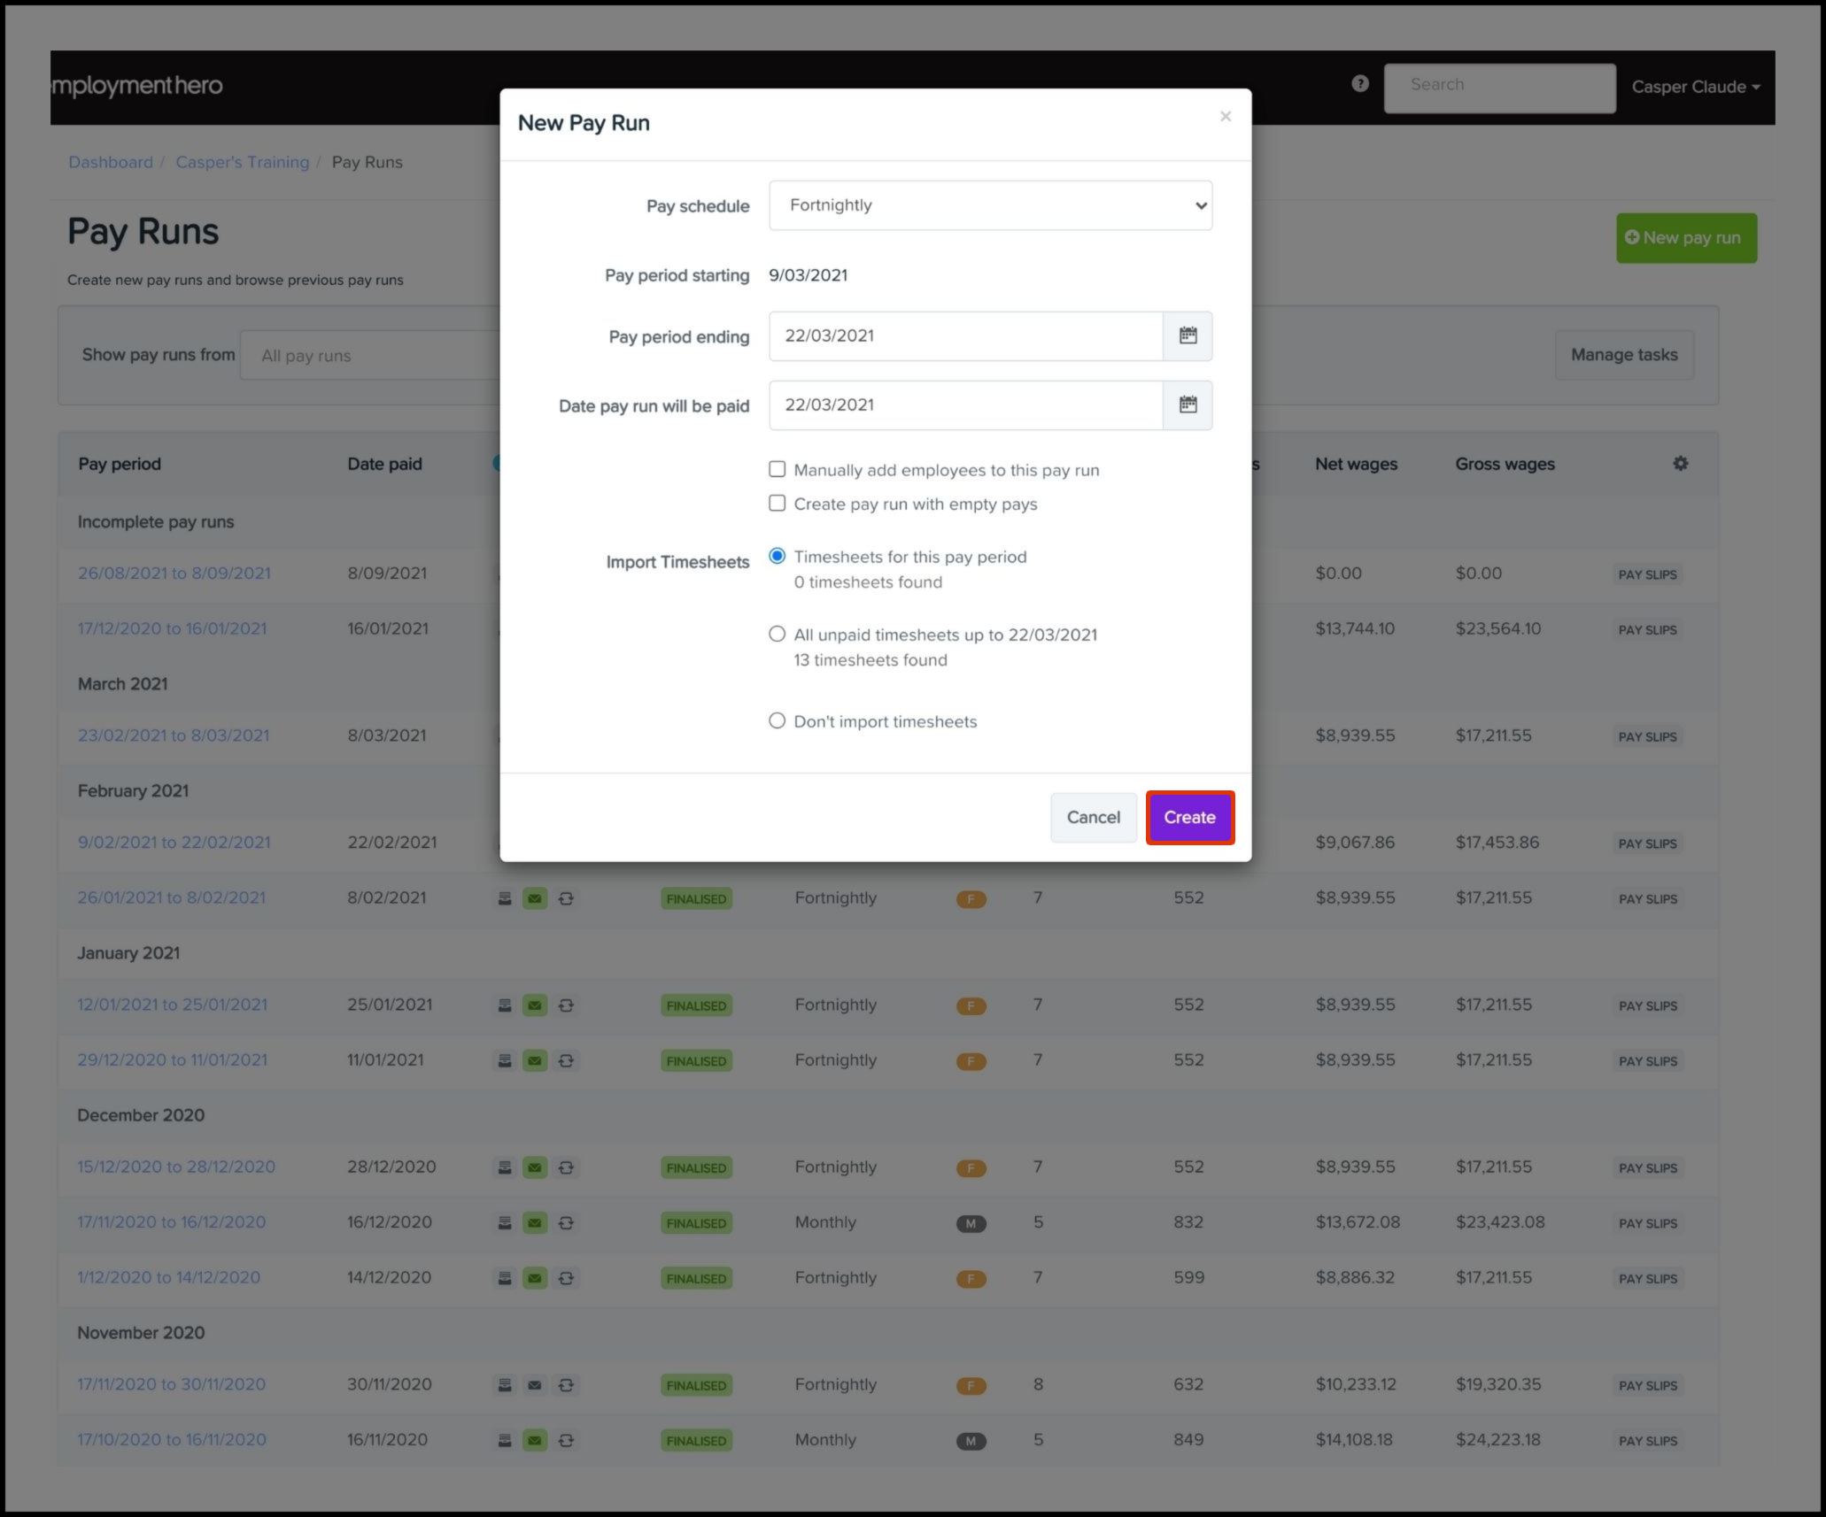Check Create pay run with empty pays
This screenshot has width=1826, height=1517.
(x=777, y=504)
